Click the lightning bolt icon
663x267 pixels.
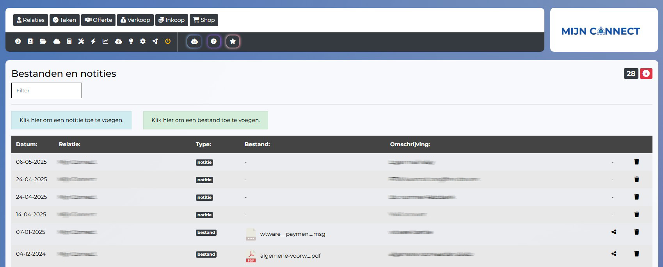click(93, 41)
